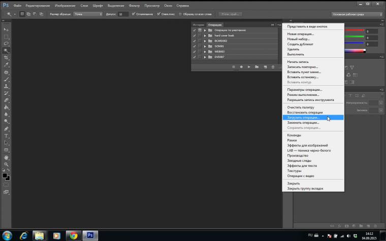This screenshot has height=241, width=386.
Task: Open the Фильтр menu
Action: click(x=134, y=6)
